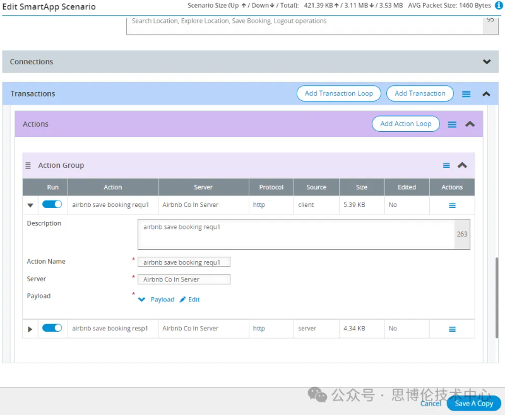Click the info icon in header
The height and width of the screenshot is (415, 505).
tap(499, 6)
